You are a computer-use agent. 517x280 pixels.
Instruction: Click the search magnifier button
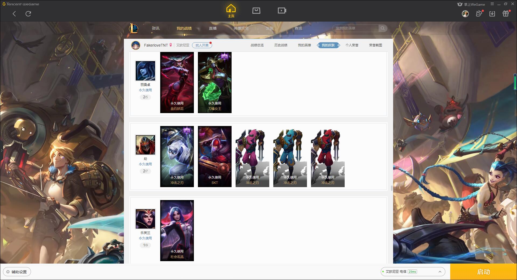click(x=382, y=28)
